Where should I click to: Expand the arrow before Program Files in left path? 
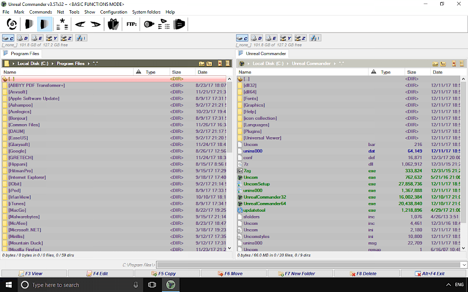pyautogui.click(x=53, y=64)
